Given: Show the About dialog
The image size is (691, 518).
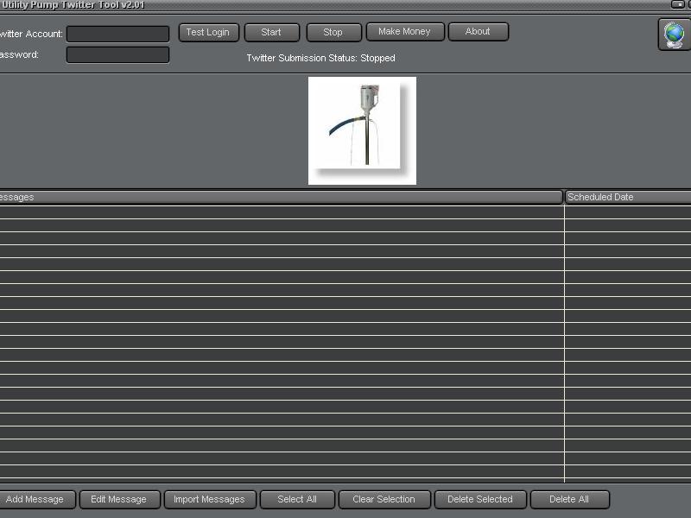Looking at the screenshot, I should click(x=479, y=32).
